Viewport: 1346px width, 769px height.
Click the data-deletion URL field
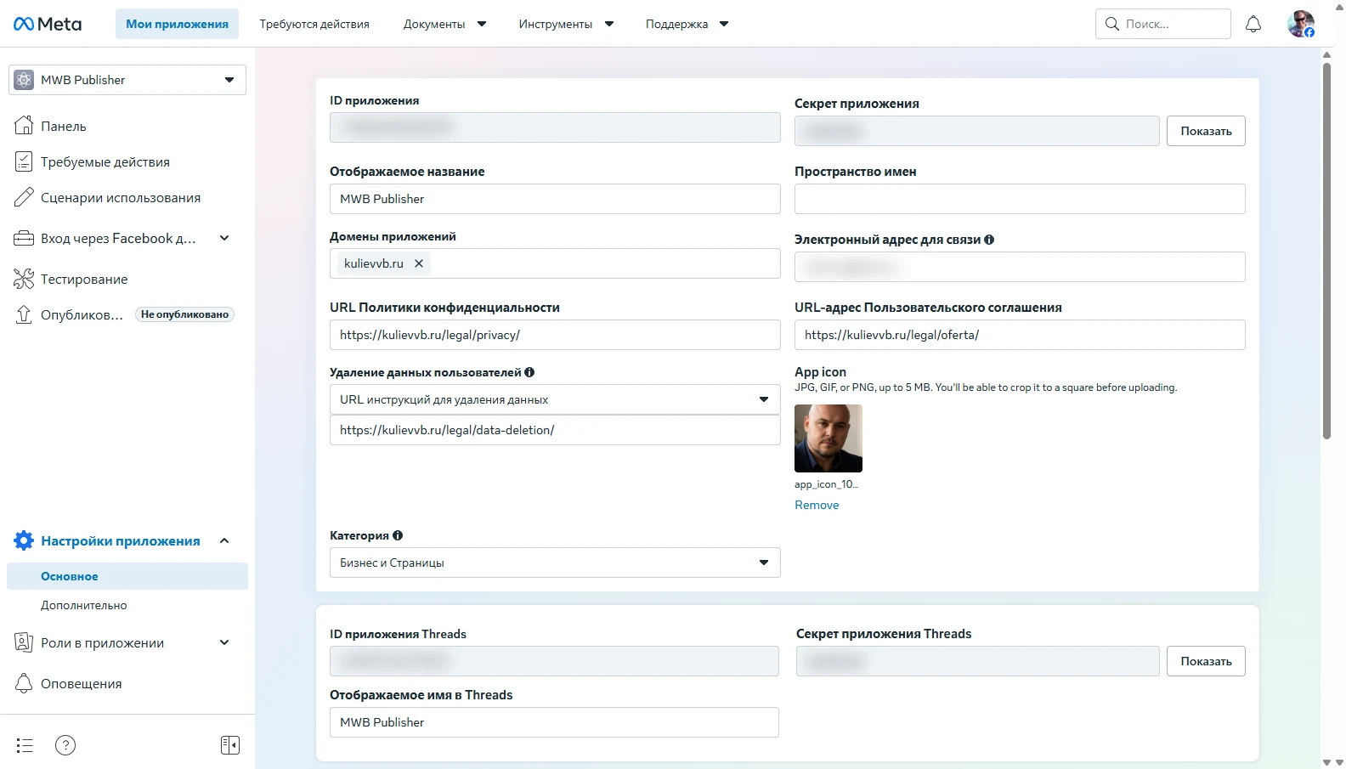555,430
